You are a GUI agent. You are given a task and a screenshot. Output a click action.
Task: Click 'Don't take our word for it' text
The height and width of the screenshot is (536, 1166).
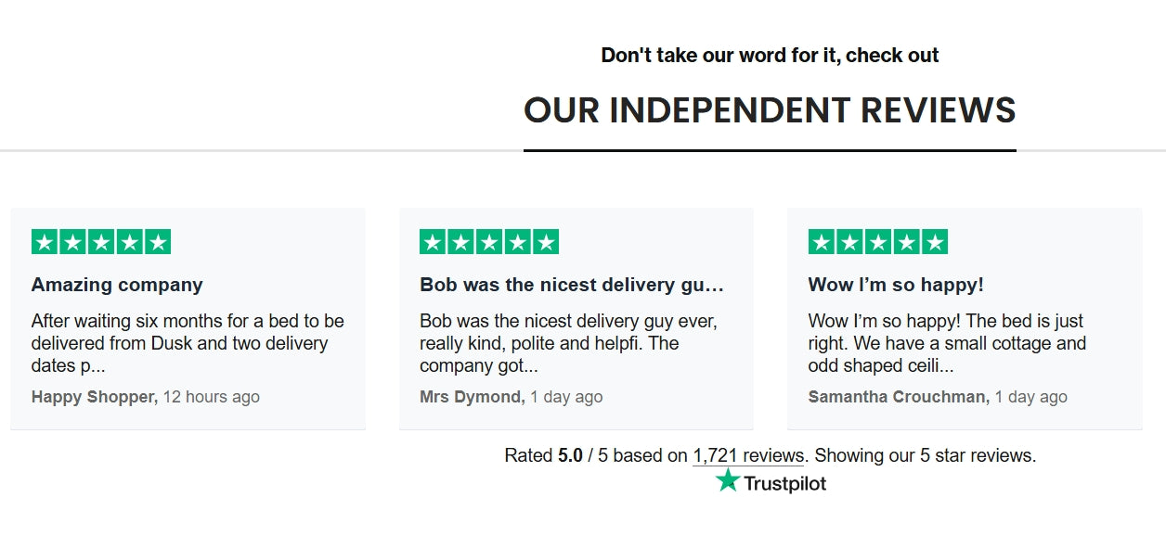click(x=770, y=56)
